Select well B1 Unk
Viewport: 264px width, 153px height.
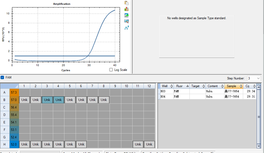(24, 100)
